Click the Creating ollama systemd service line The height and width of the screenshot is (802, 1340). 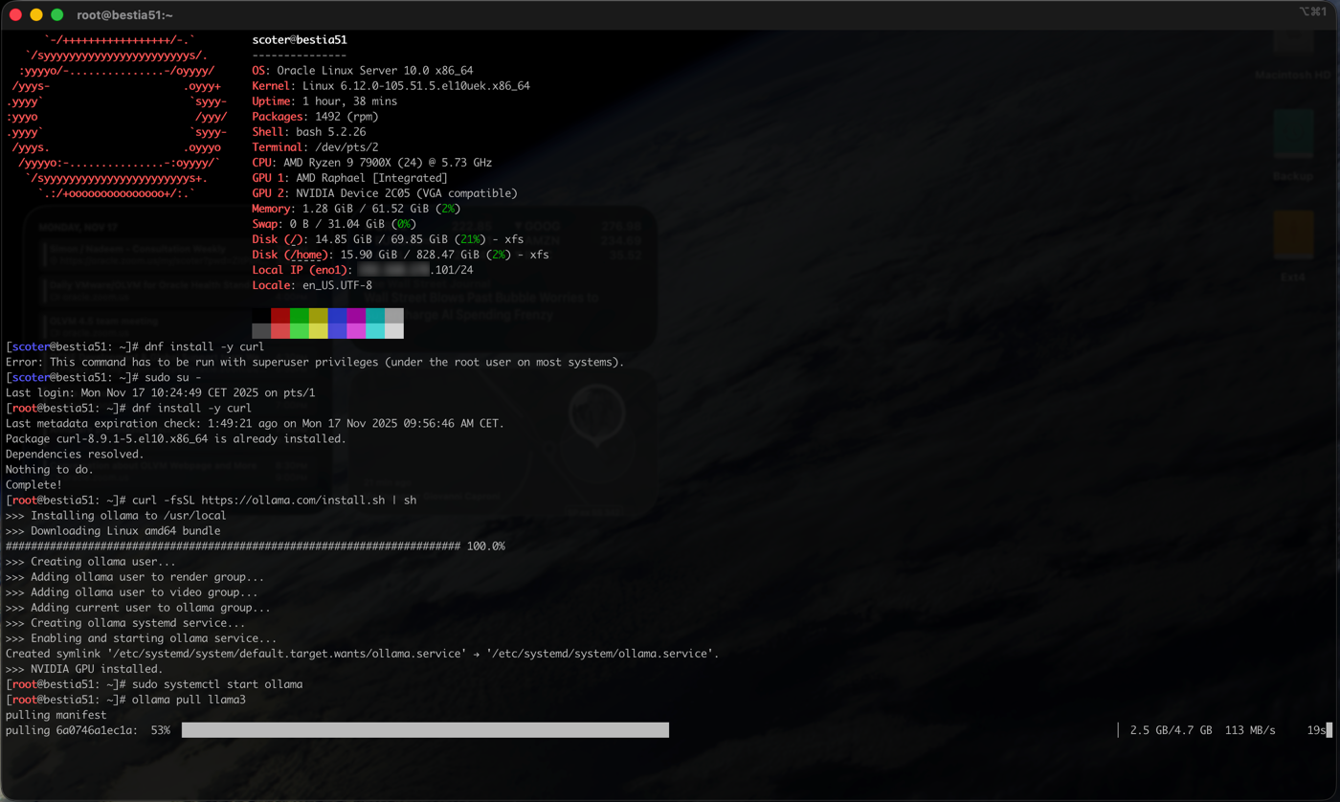pyautogui.click(x=125, y=623)
